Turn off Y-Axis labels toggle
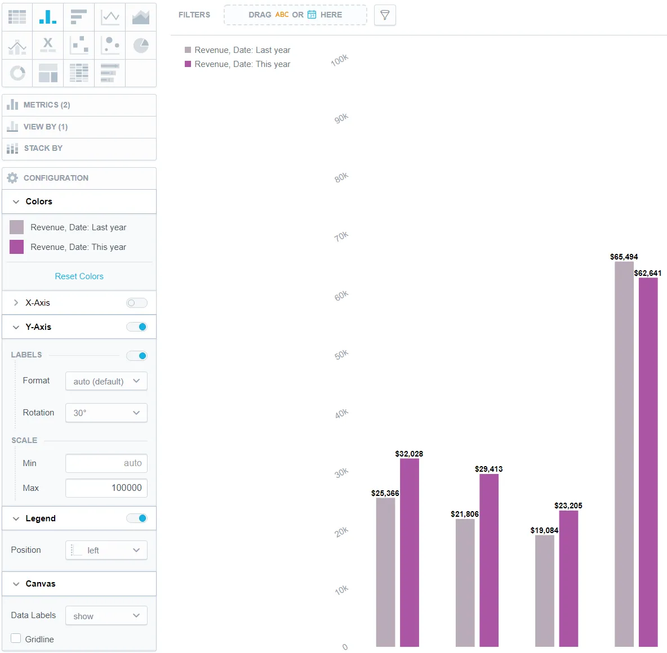This screenshot has height=653, width=667. pyautogui.click(x=136, y=356)
